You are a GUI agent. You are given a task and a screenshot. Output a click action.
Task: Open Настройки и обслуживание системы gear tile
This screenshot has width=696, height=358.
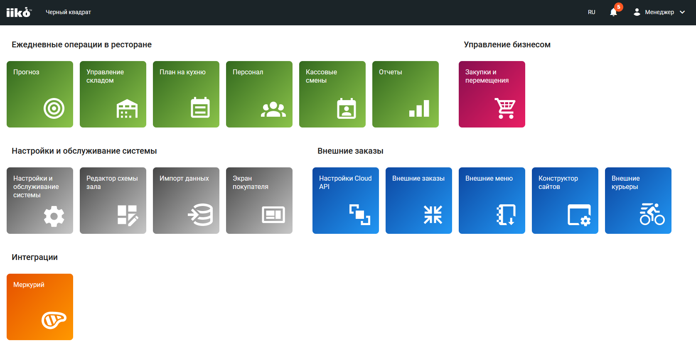40,201
